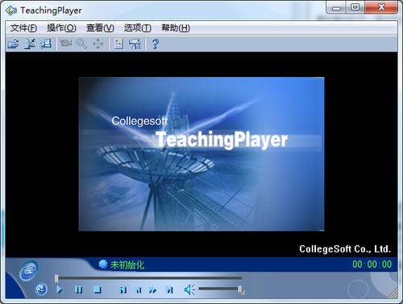
Task: Click the colored-squares page toolbar icon
Action: click(x=118, y=43)
